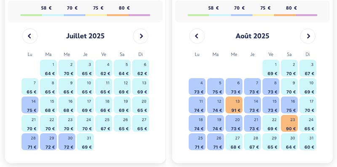Pick August 30 at 64 €
The width and height of the screenshot is (337, 167).
(289, 142)
